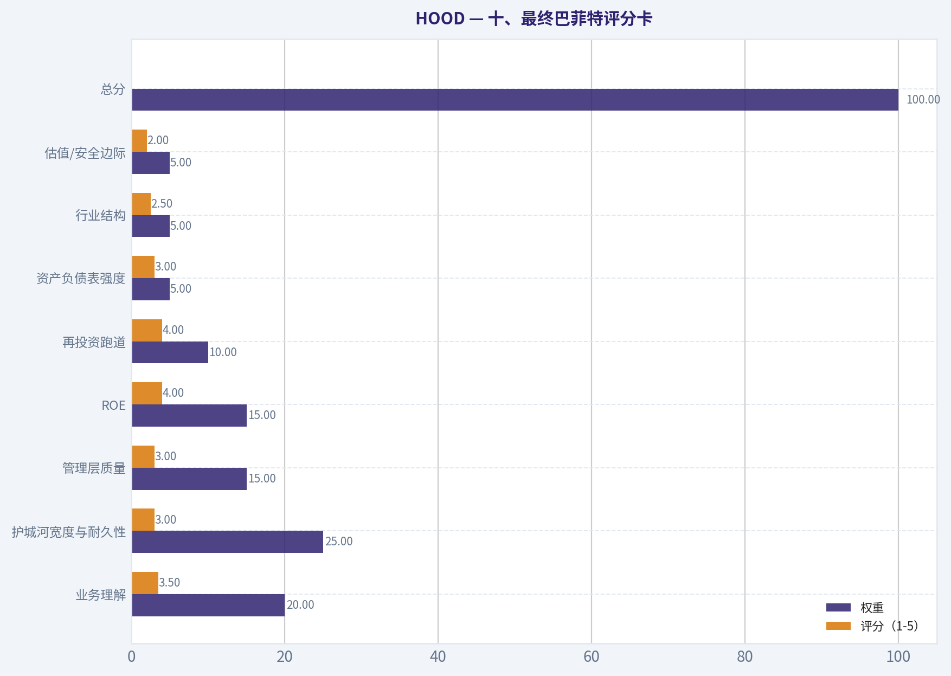
Task: Click the "2.50" rating value label
Action: coord(162,203)
